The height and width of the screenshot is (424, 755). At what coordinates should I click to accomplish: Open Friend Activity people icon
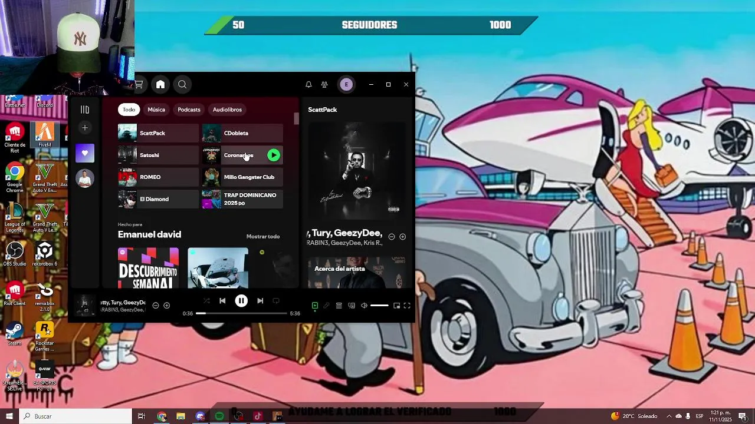[324, 84]
